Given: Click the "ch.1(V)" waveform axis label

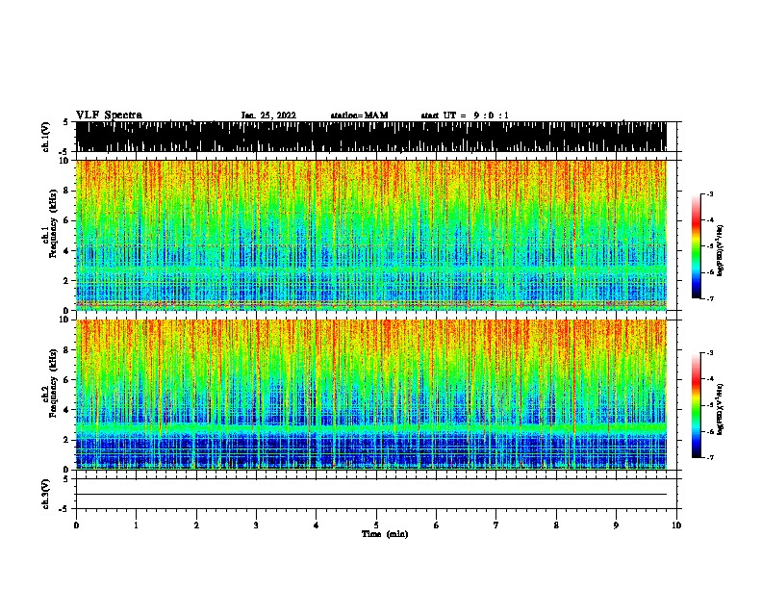Looking at the screenshot, I should tap(46, 137).
